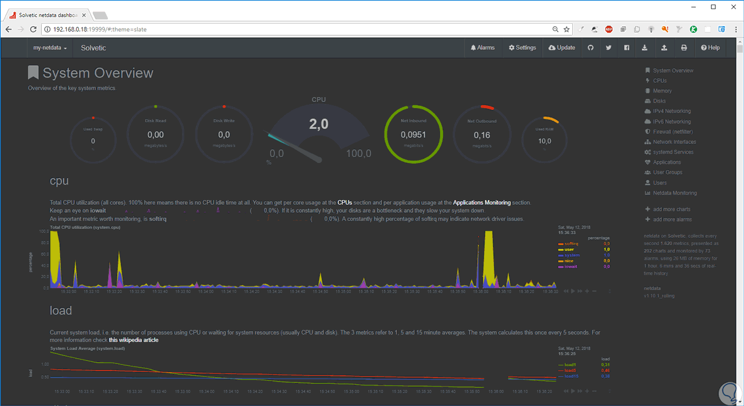
Task: Open netdata Settings with gear icon
Action: point(523,48)
